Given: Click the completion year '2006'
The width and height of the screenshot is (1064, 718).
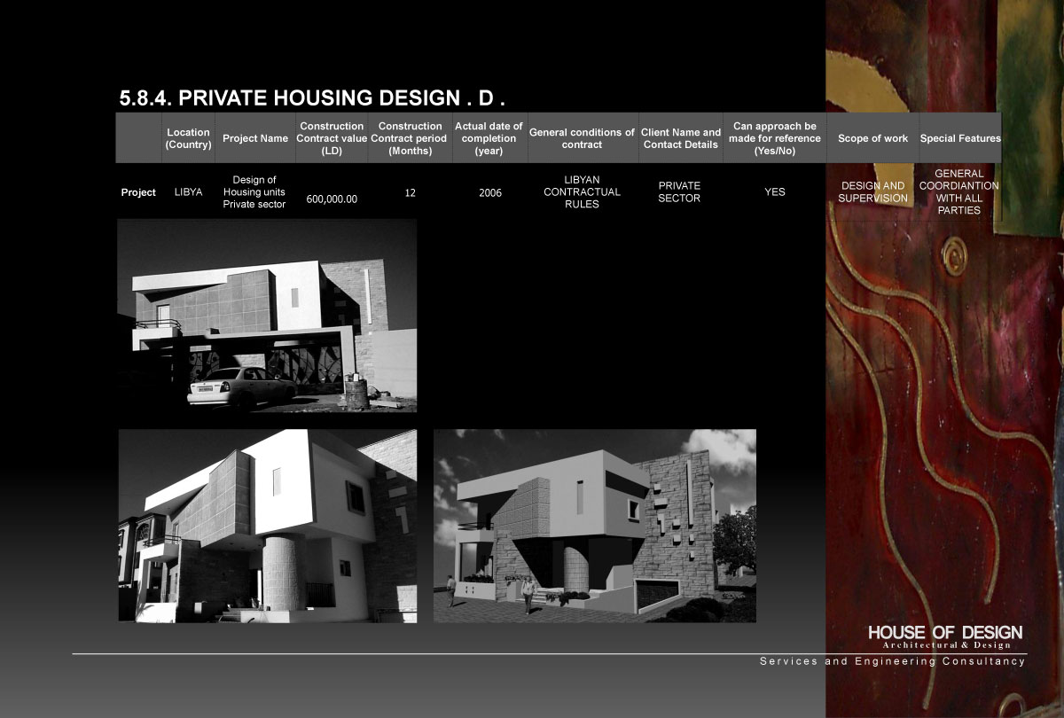Looking at the screenshot, I should click(x=490, y=192).
